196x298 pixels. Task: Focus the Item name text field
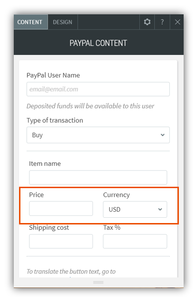pos(98,177)
